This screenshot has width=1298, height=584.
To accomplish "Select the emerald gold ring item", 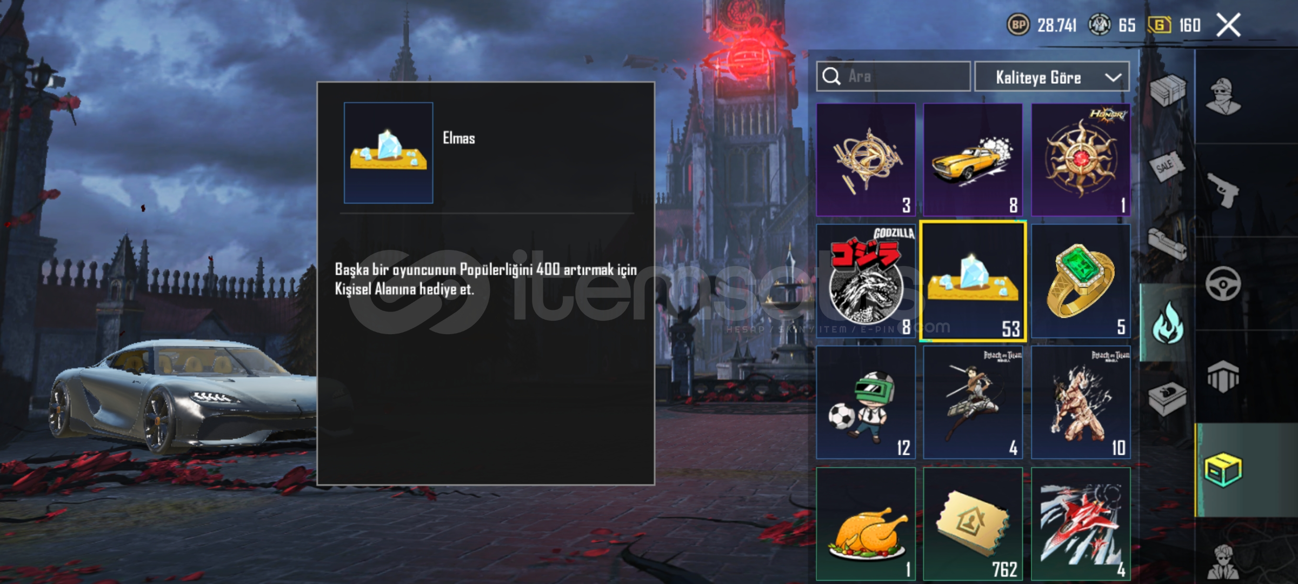I will [1081, 281].
